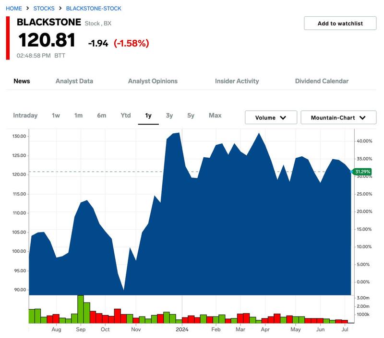
Task: Click the tallest green volume bar near Sep
Action: pyautogui.click(x=81, y=309)
